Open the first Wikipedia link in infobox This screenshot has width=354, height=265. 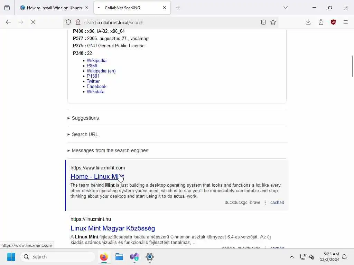click(x=96, y=61)
